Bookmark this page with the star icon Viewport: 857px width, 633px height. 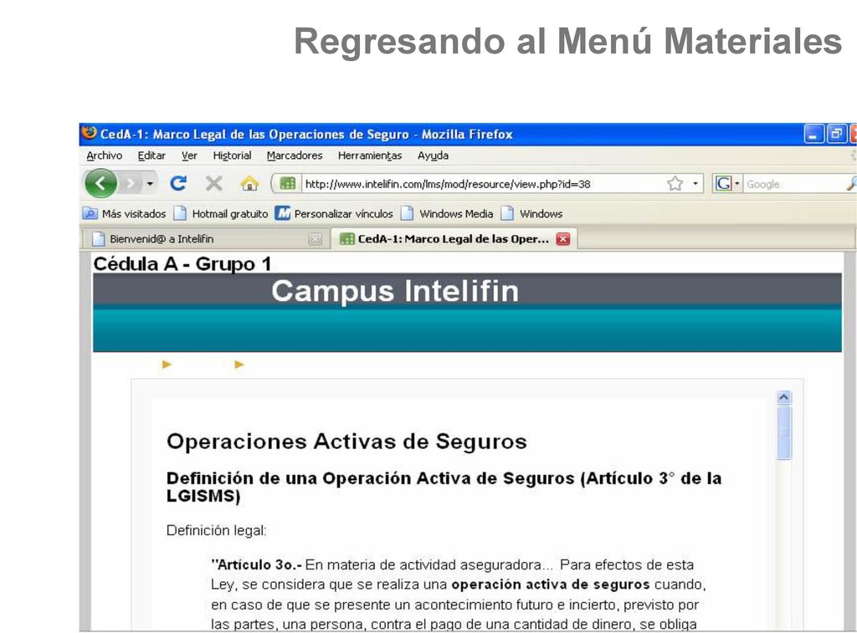675,183
